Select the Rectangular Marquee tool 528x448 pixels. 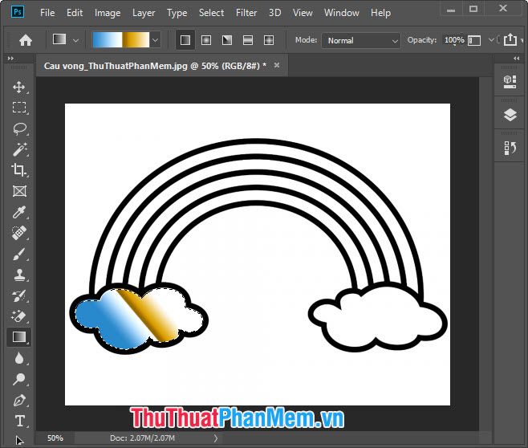point(19,108)
